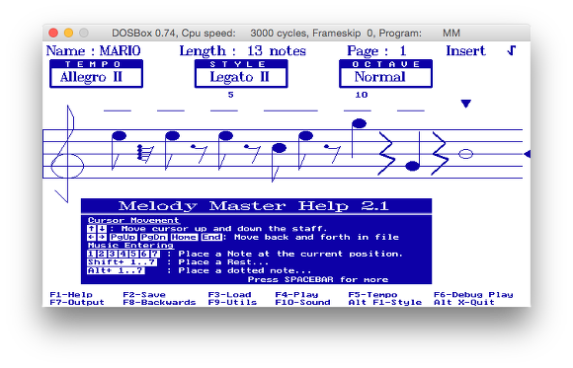Viewport: 573px width, 368px height.
Task: Click F3-Load in the function key bar
Action: click(x=230, y=295)
